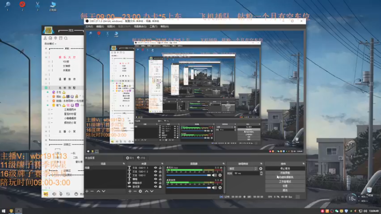
Task: Add a scene with the Scenes panel plus icon
Action: click(x=87, y=191)
